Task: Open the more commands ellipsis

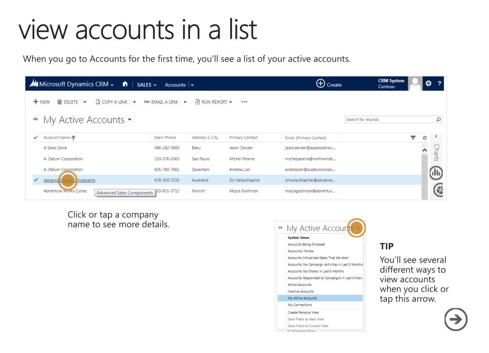Action: (x=244, y=102)
